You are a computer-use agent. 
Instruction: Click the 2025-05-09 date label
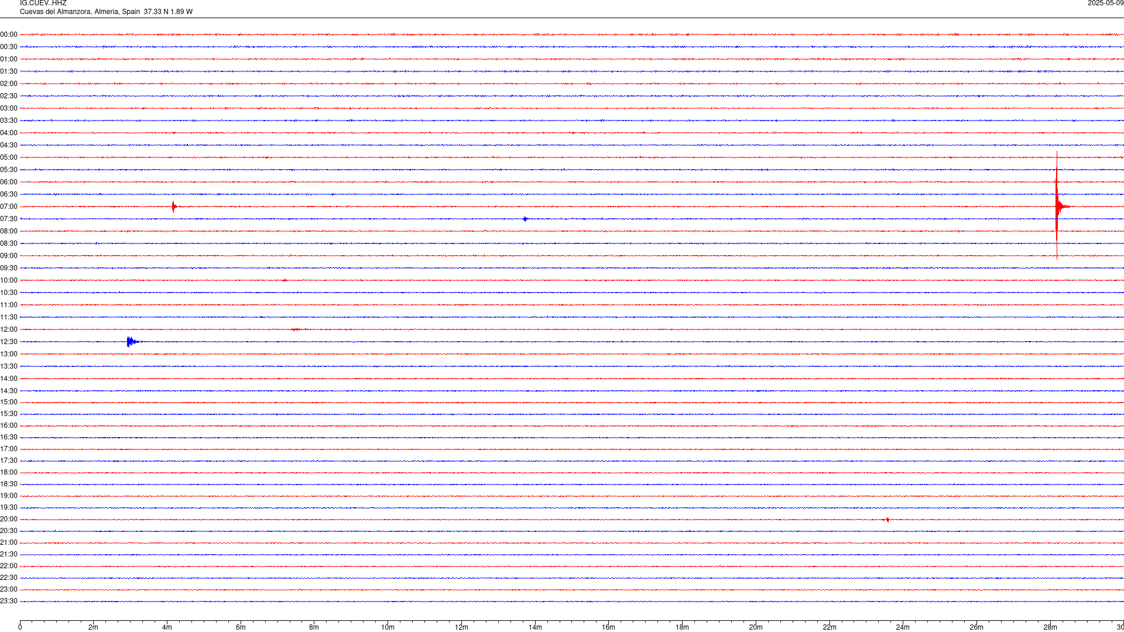(x=1105, y=4)
